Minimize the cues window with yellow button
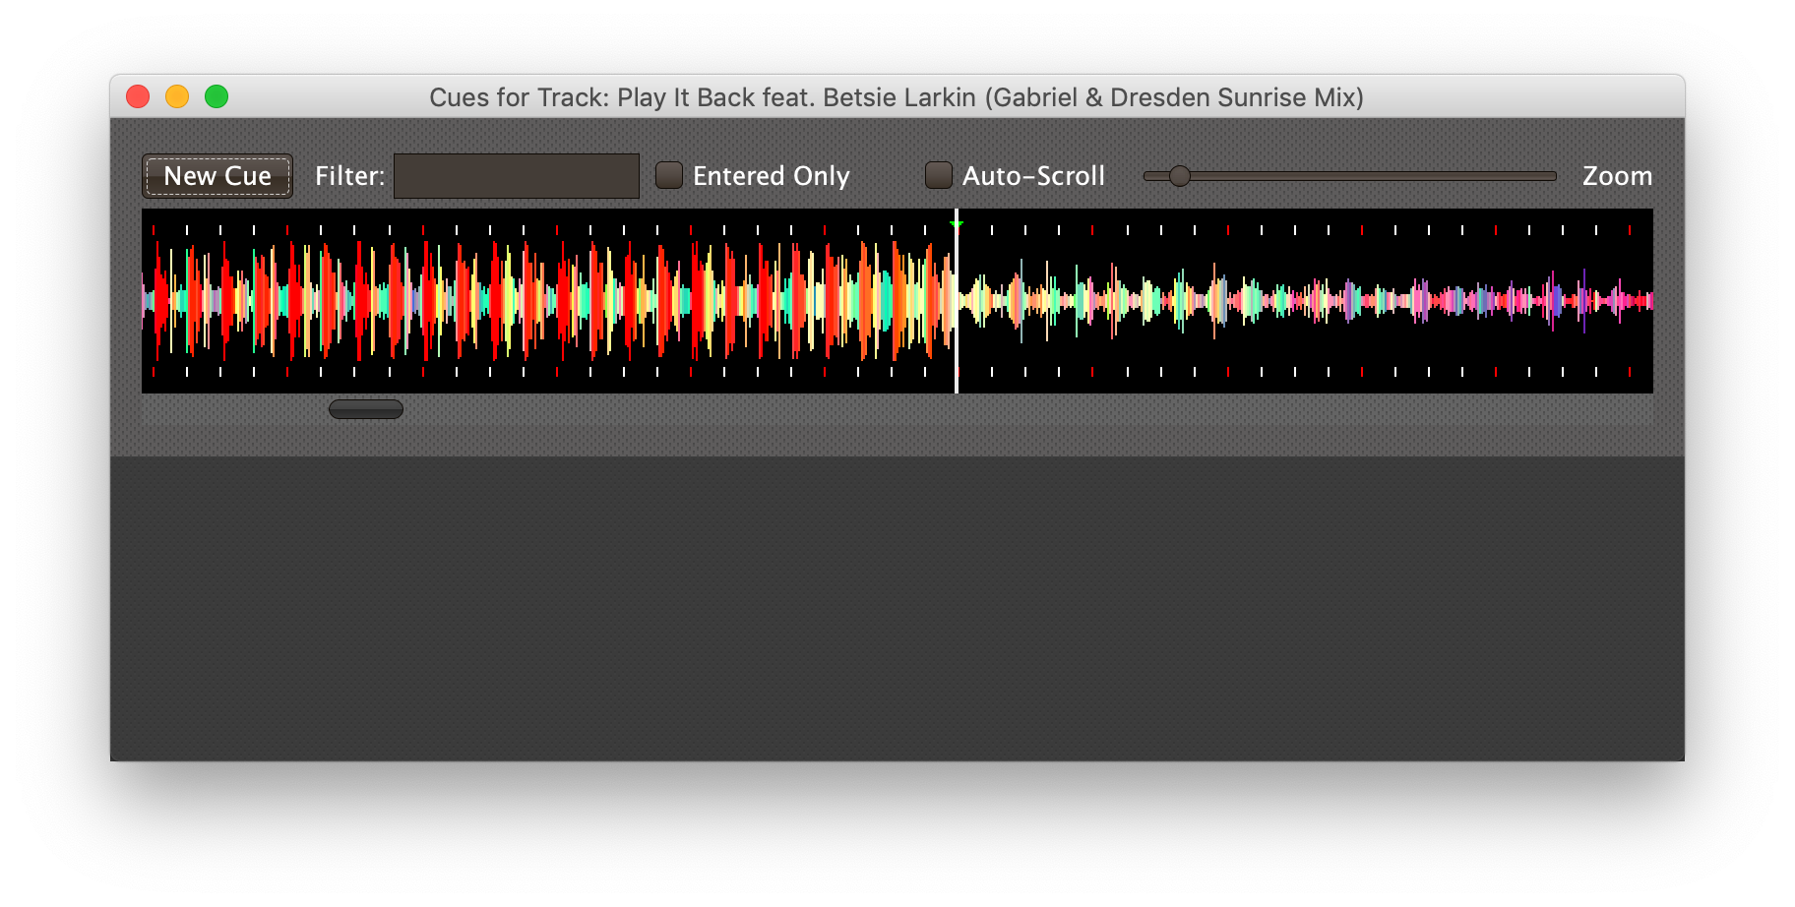1795x907 pixels. pos(177,96)
